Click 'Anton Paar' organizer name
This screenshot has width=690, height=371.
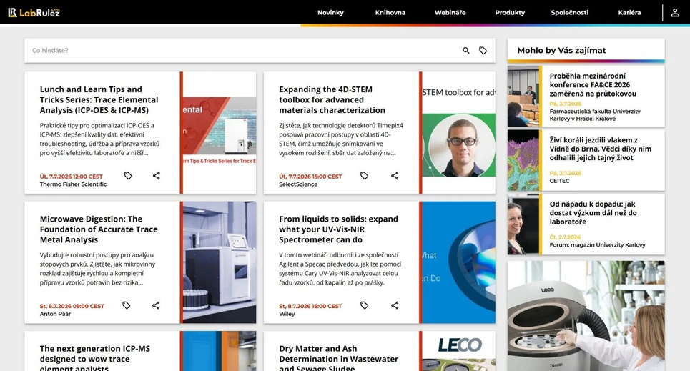click(x=55, y=314)
